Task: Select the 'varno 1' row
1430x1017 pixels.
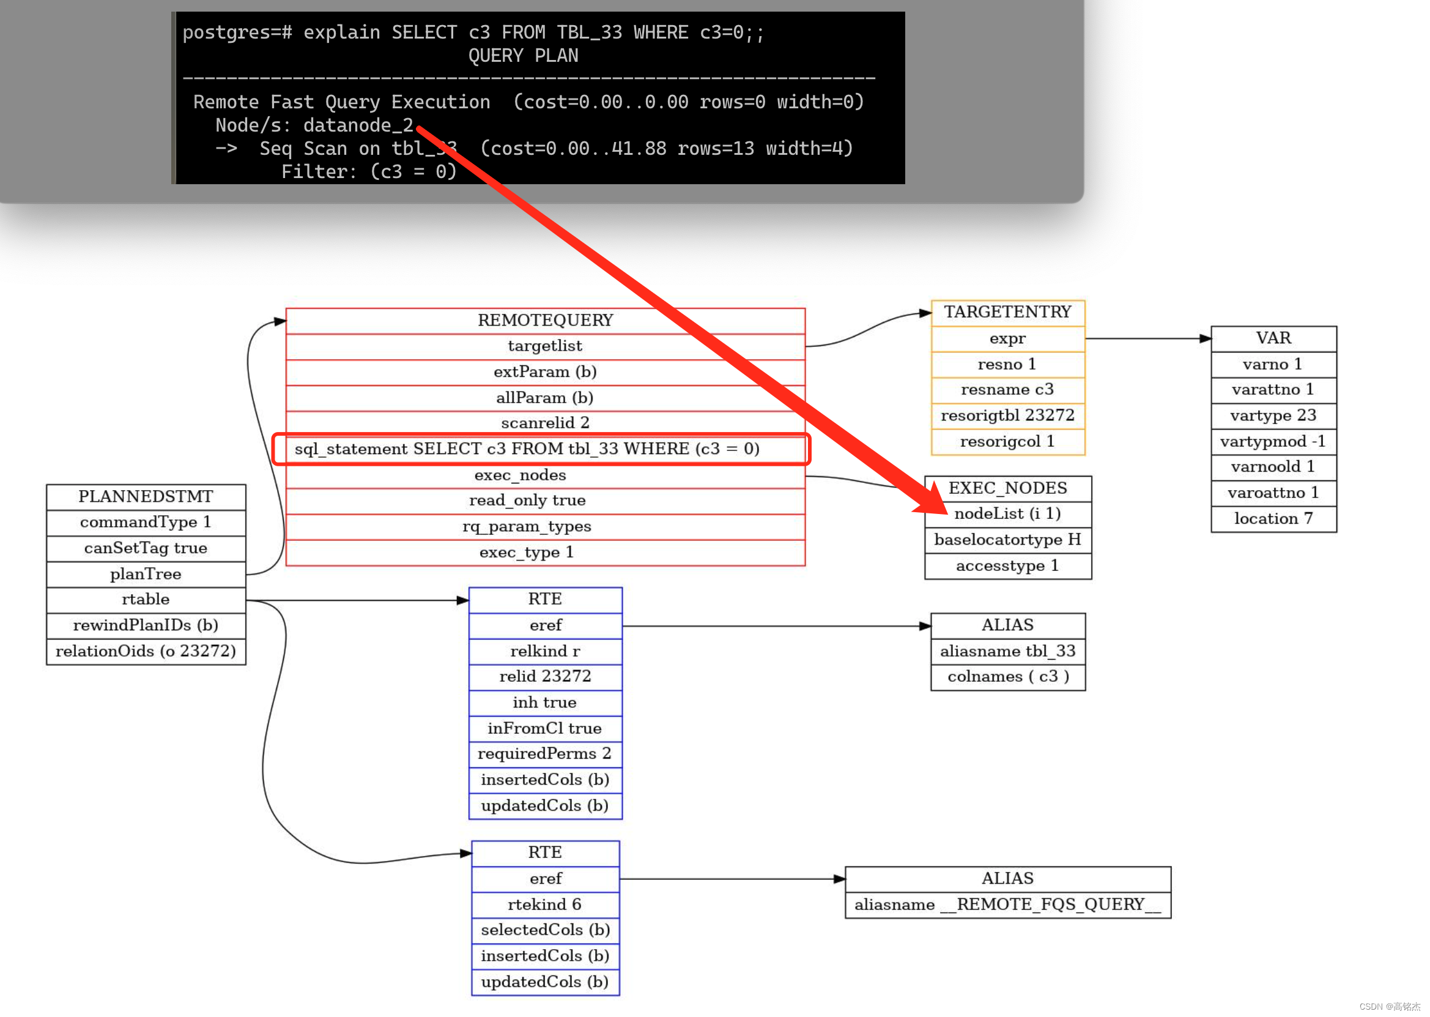Action: pos(1273,365)
